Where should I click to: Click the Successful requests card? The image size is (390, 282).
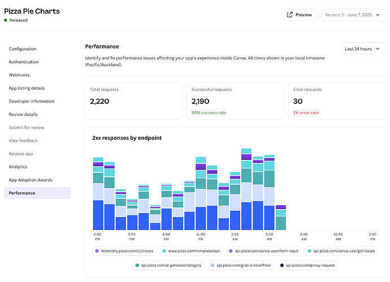click(235, 101)
